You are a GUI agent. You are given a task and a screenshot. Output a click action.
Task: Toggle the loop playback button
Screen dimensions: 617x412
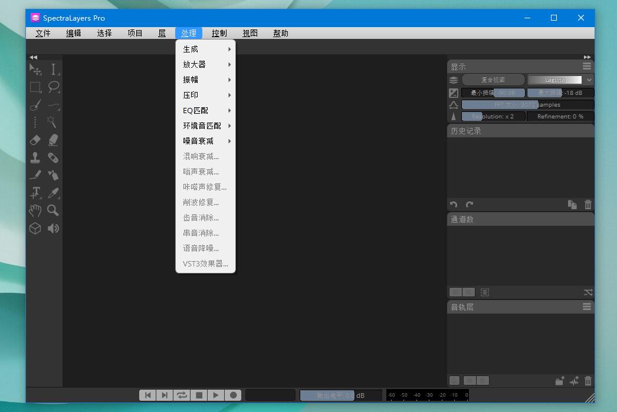coord(182,395)
